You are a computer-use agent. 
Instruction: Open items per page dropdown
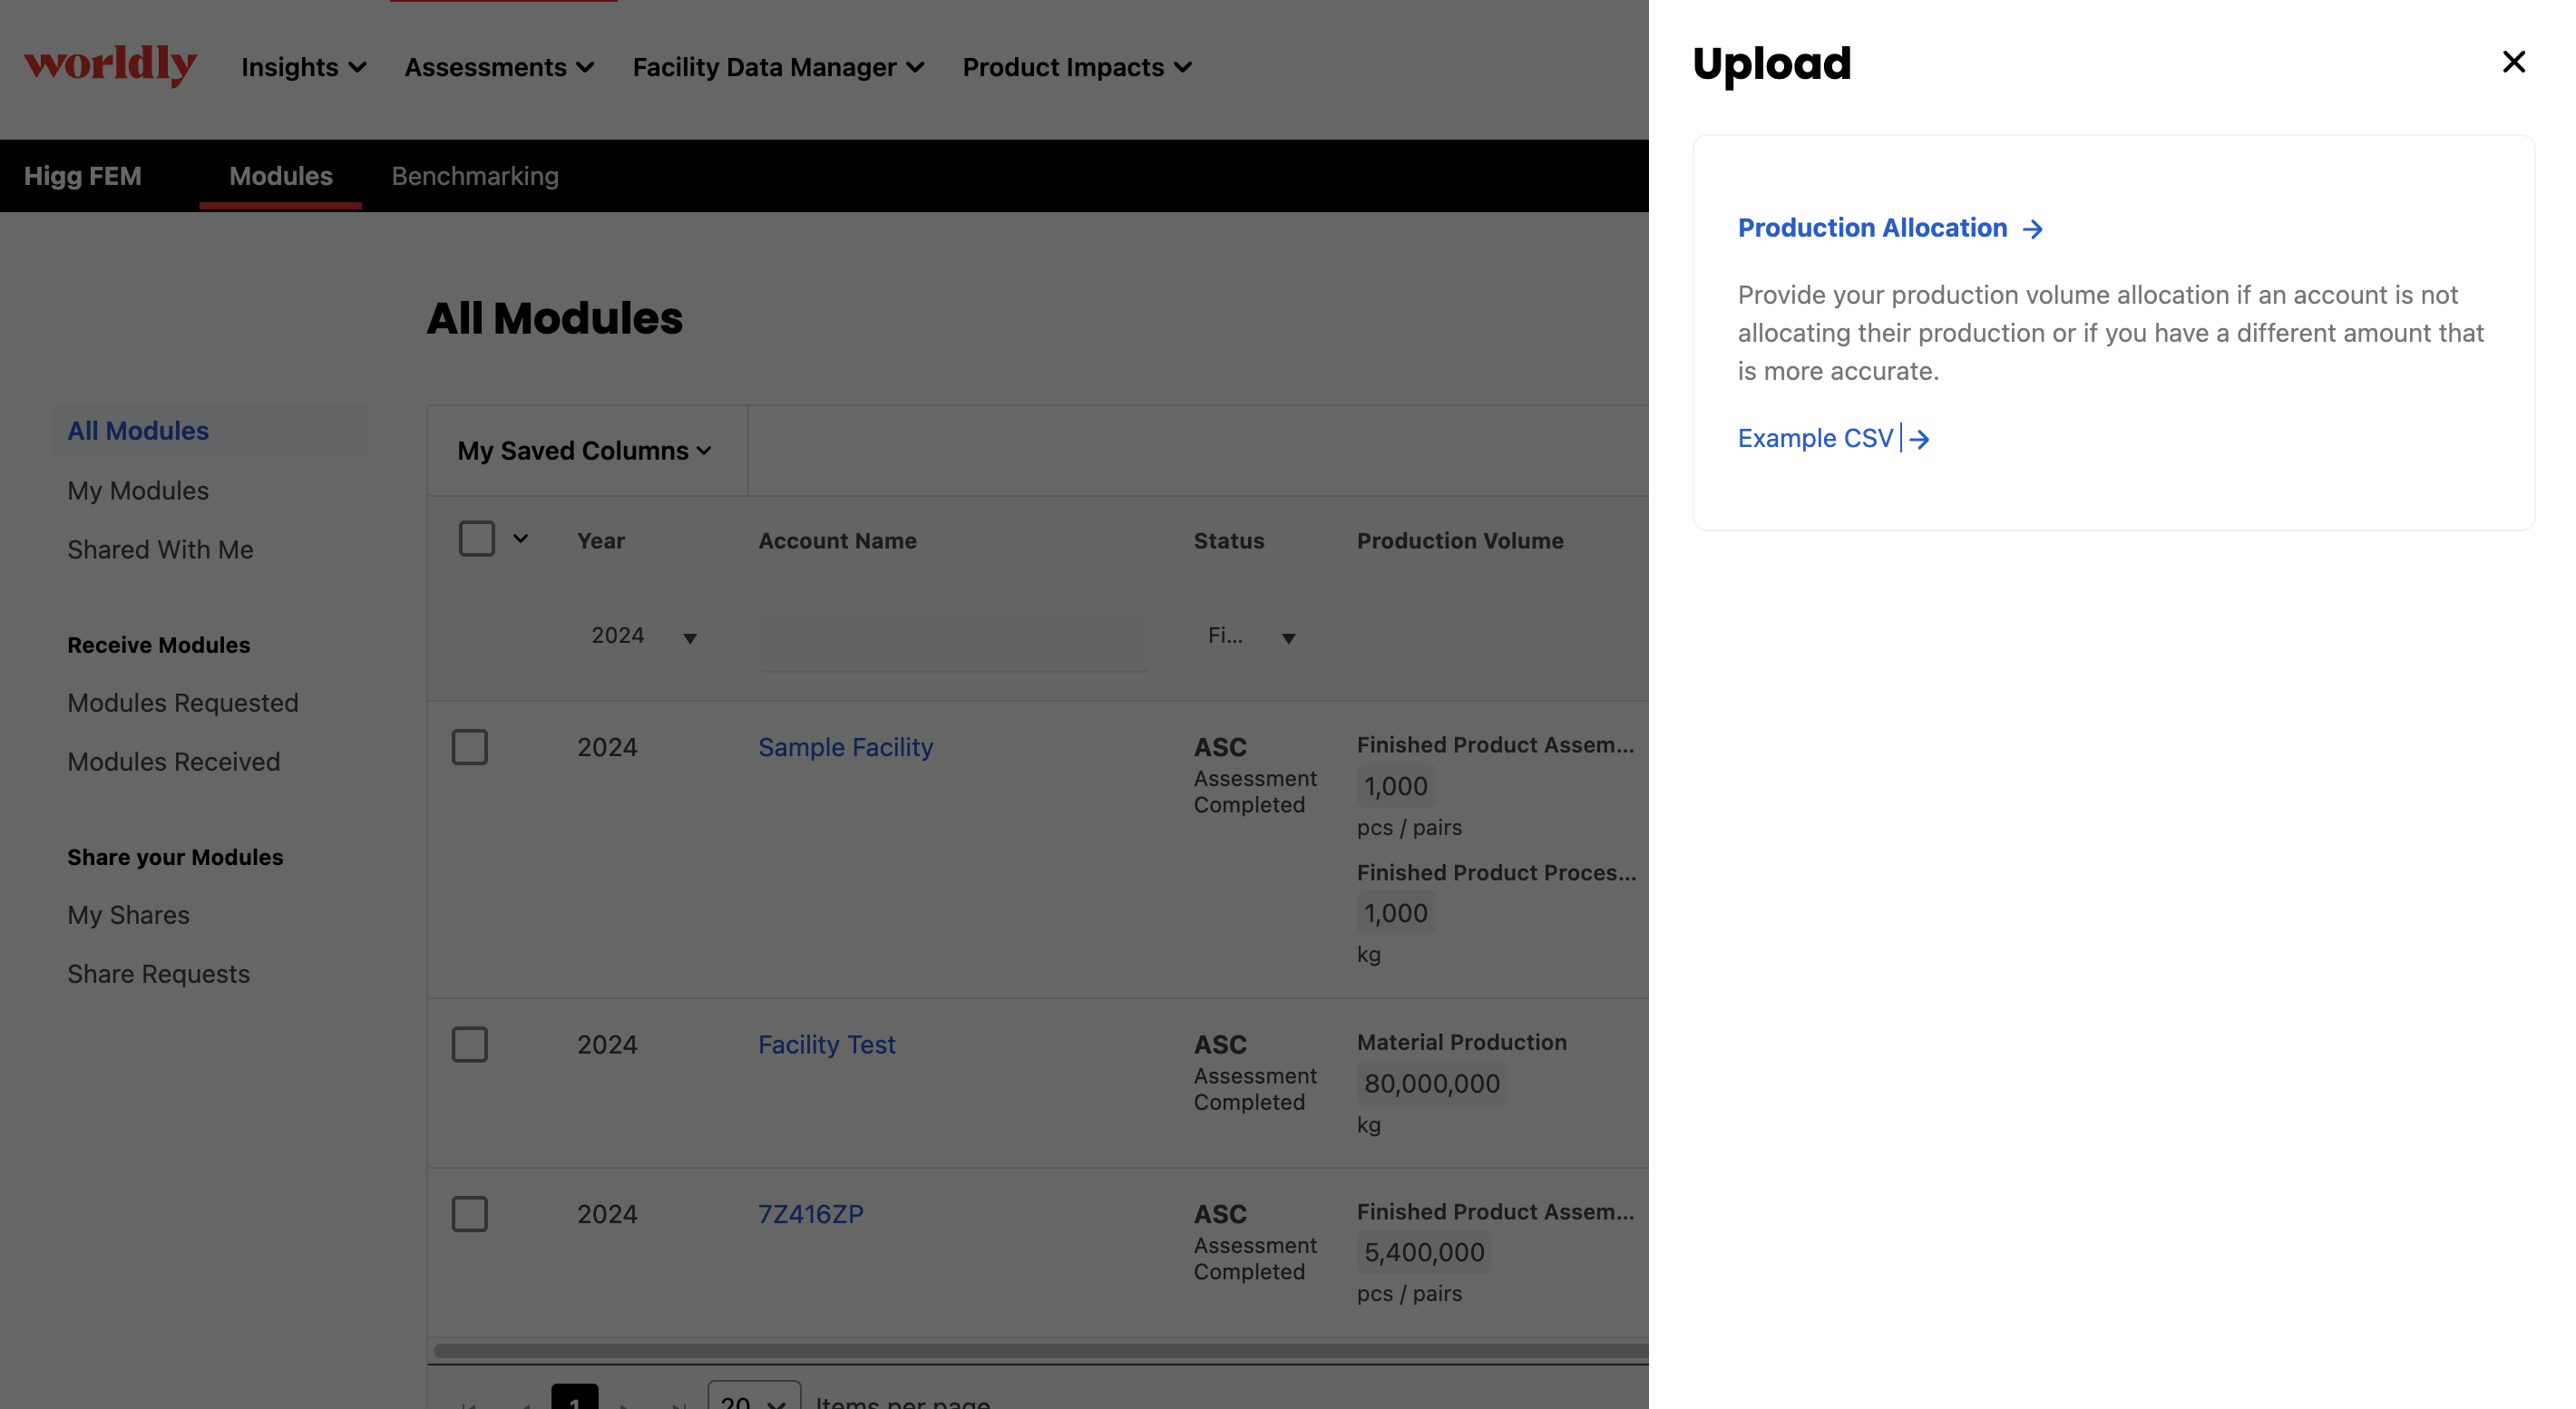(754, 1397)
